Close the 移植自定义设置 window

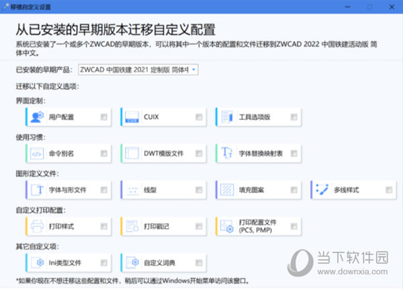pyautogui.click(x=392, y=7)
